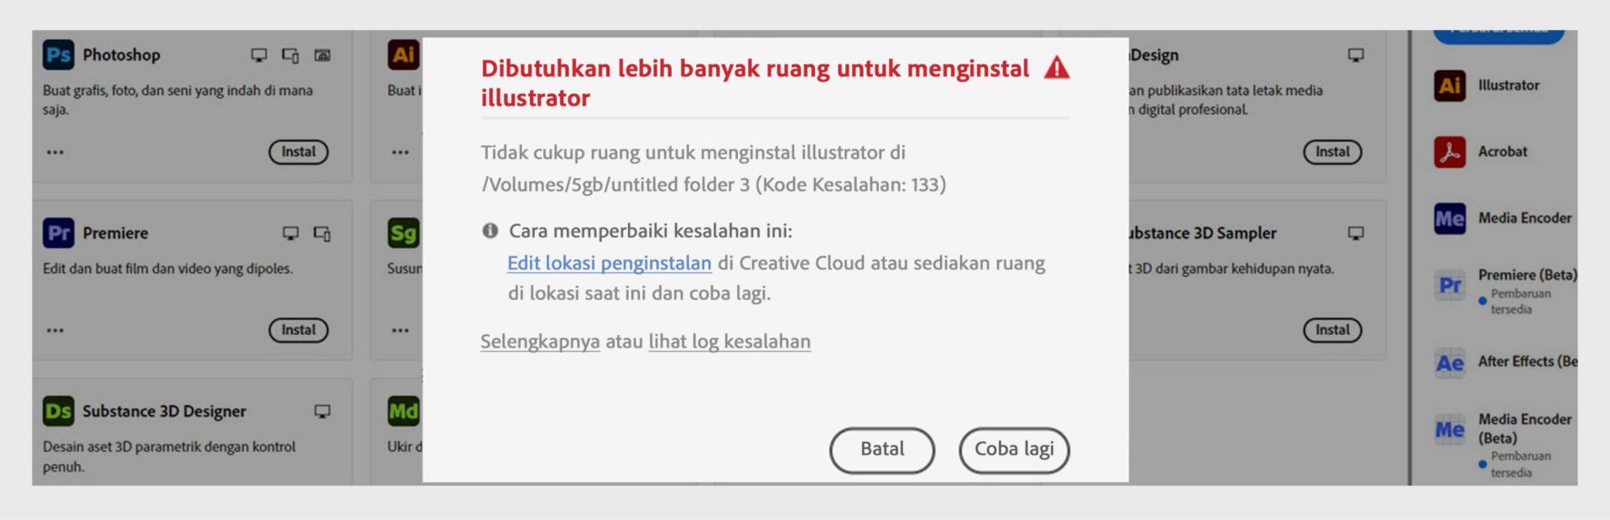Image resolution: width=1610 pixels, height=520 pixels.
Task: Click Photoshop web platform icon
Action: coord(322,55)
